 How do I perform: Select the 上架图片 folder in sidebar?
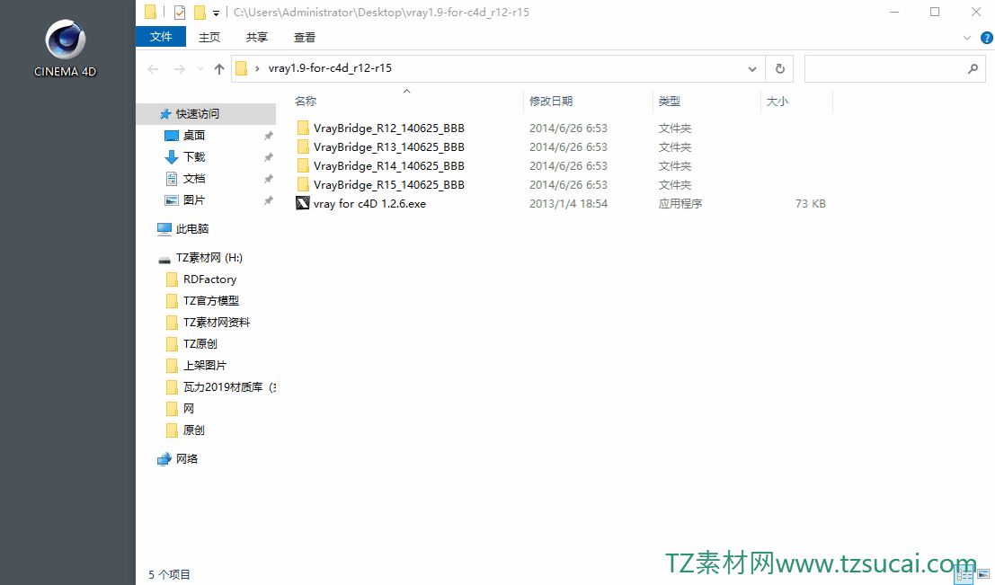click(205, 366)
